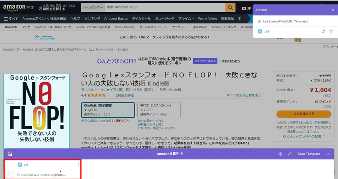The image size is (338, 179).
Task: Expand the rating chevron next to stars
Action: tap(109, 95)
